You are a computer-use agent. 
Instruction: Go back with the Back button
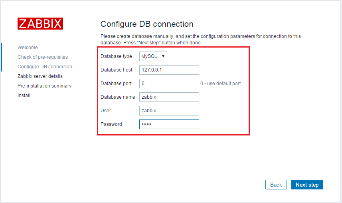(276, 185)
